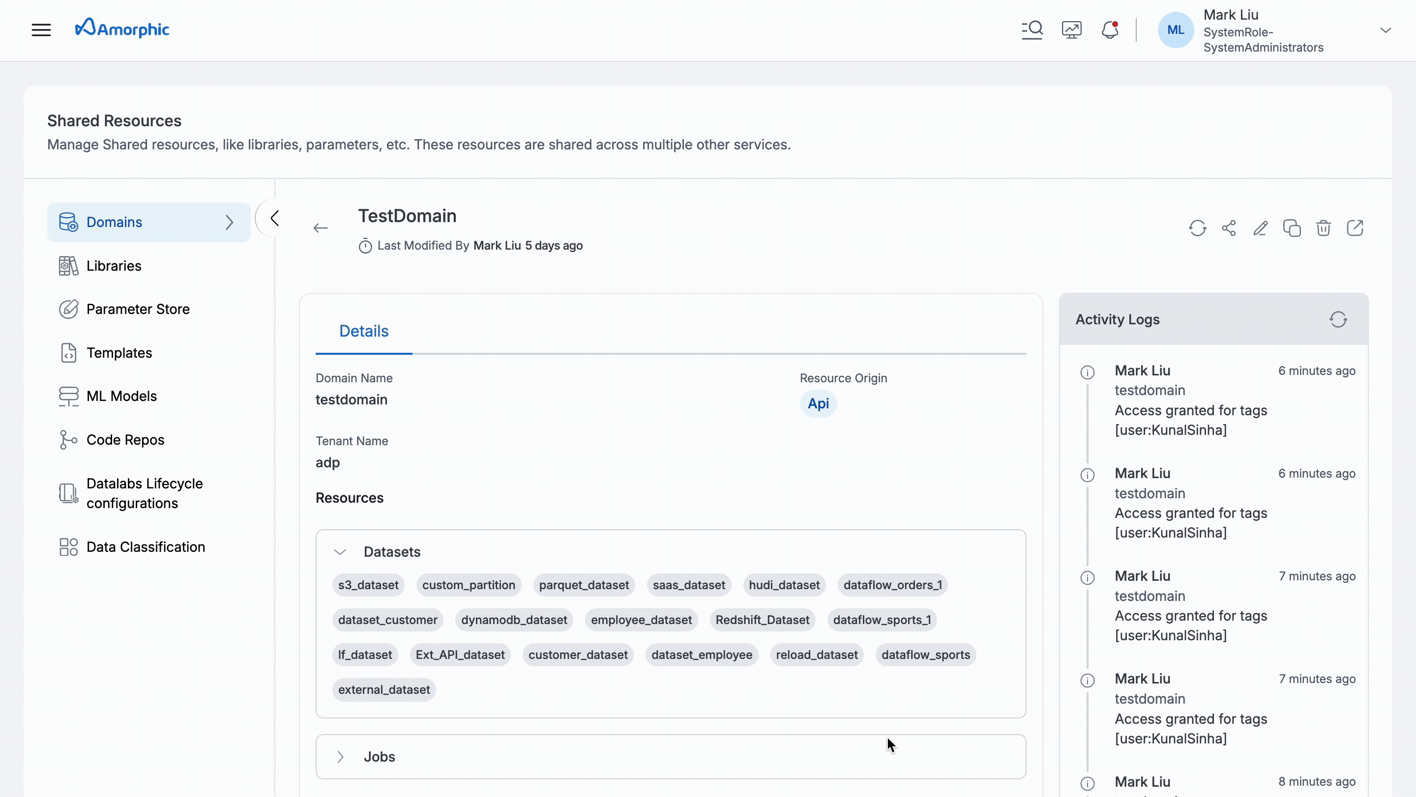Click the Amorphic logo
This screenshot has width=1416, height=797.
point(122,28)
